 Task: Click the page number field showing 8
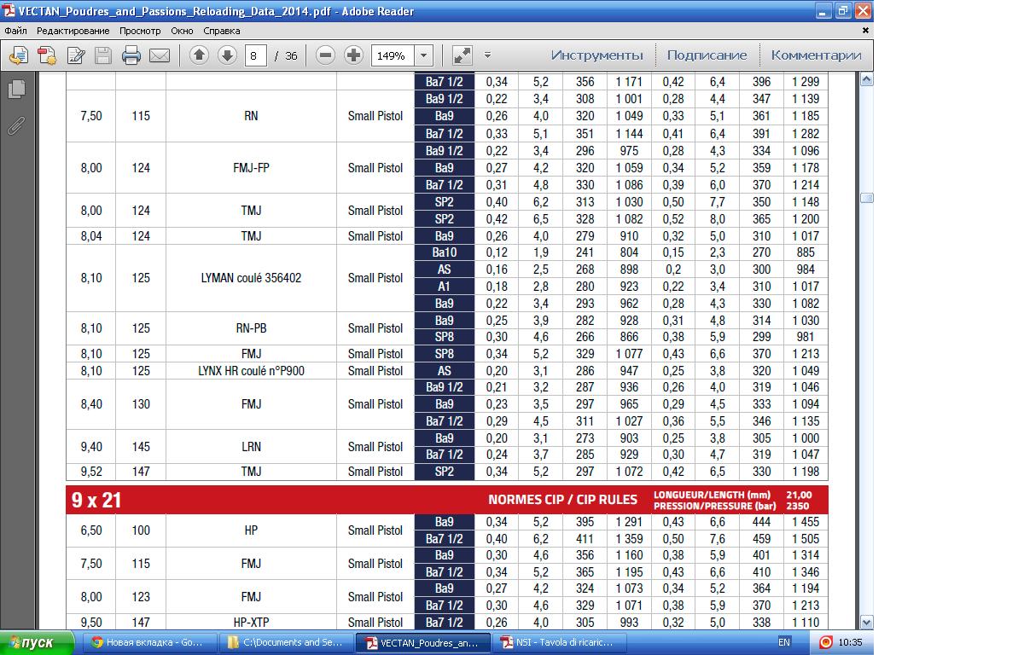pyautogui.click(x=255, y=55)
